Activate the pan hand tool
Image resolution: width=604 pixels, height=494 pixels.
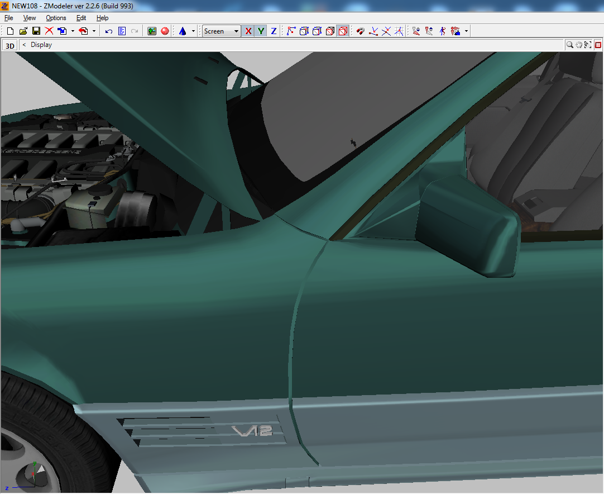[579, 44]
